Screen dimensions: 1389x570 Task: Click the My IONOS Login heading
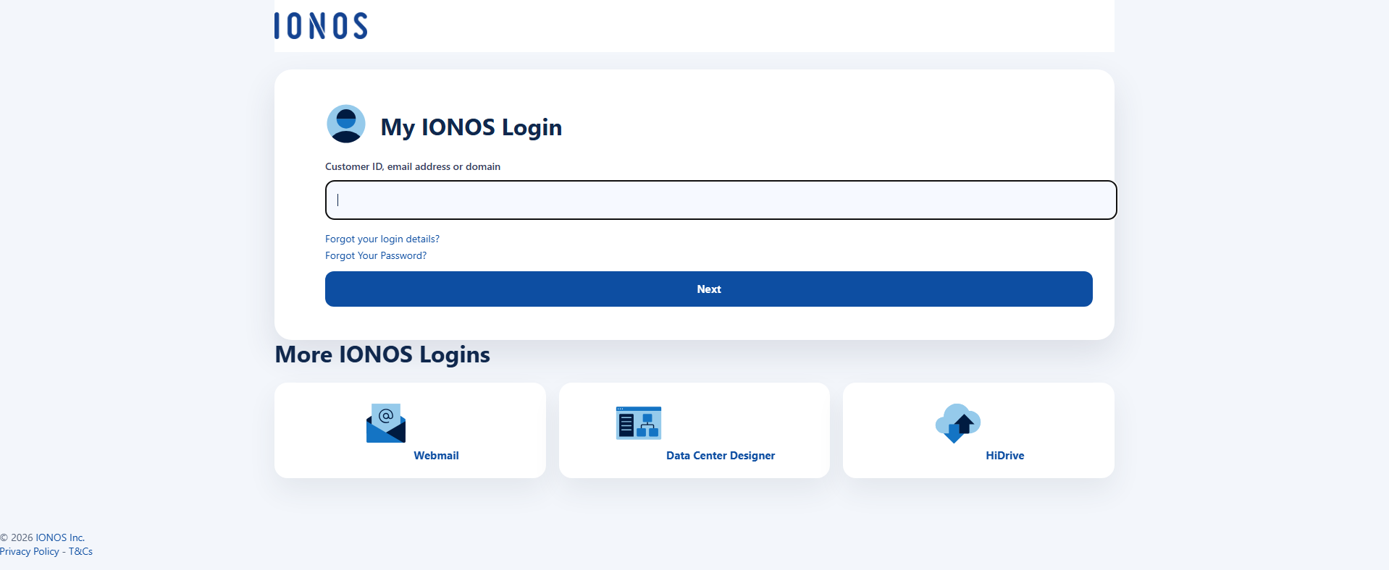[x=471, y=127]
